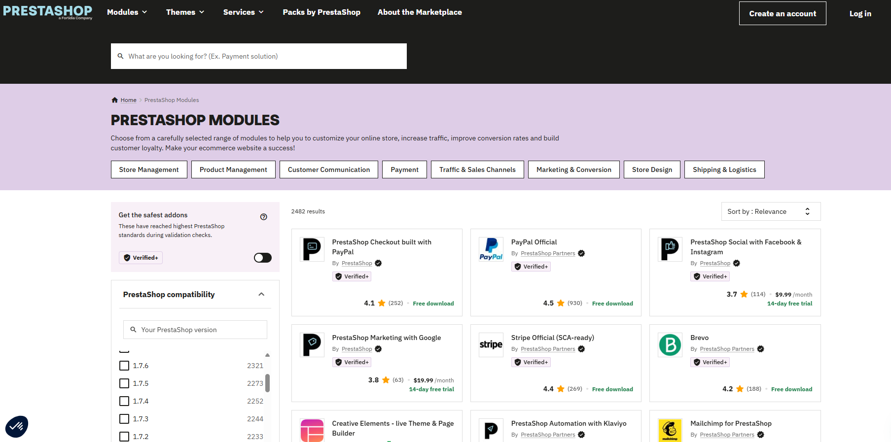This screenshot has width=891, height=442.
Task: Expand the Modules menu in the navbar
Action: coord(127,12)
